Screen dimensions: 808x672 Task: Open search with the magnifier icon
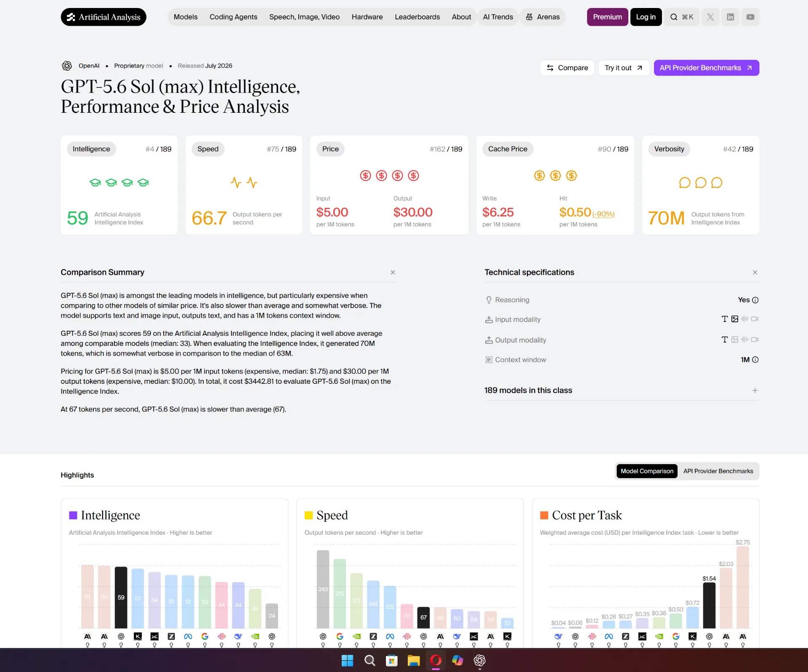[674, 17]
